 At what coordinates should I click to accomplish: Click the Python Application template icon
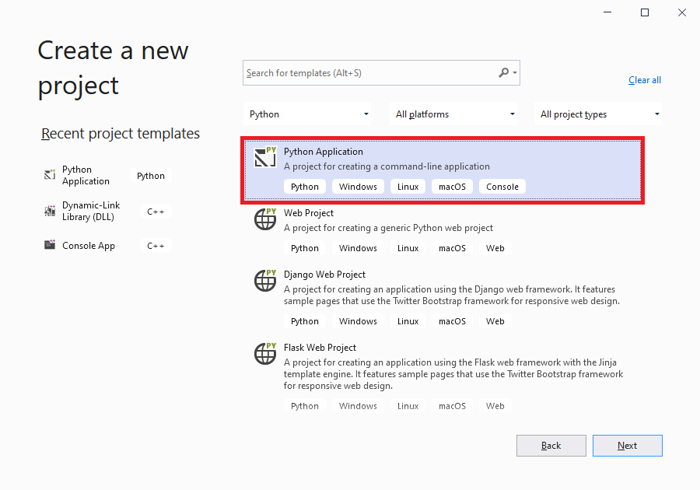(265, 157)
